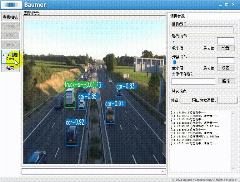240x182 pixels.
Task: Click the 帧率 value field
Action: click(186, 100)
